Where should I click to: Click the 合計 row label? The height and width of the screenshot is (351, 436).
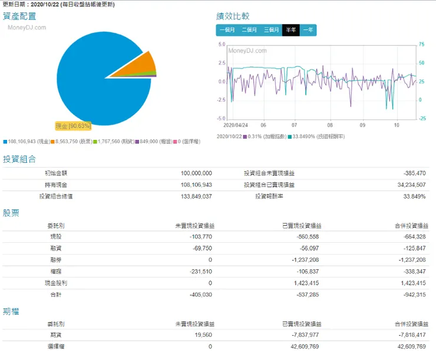pyautogui.click(x=56, y=295)
